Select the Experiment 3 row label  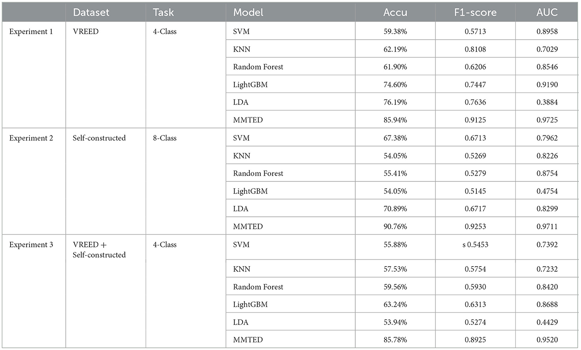coord(32,245)
